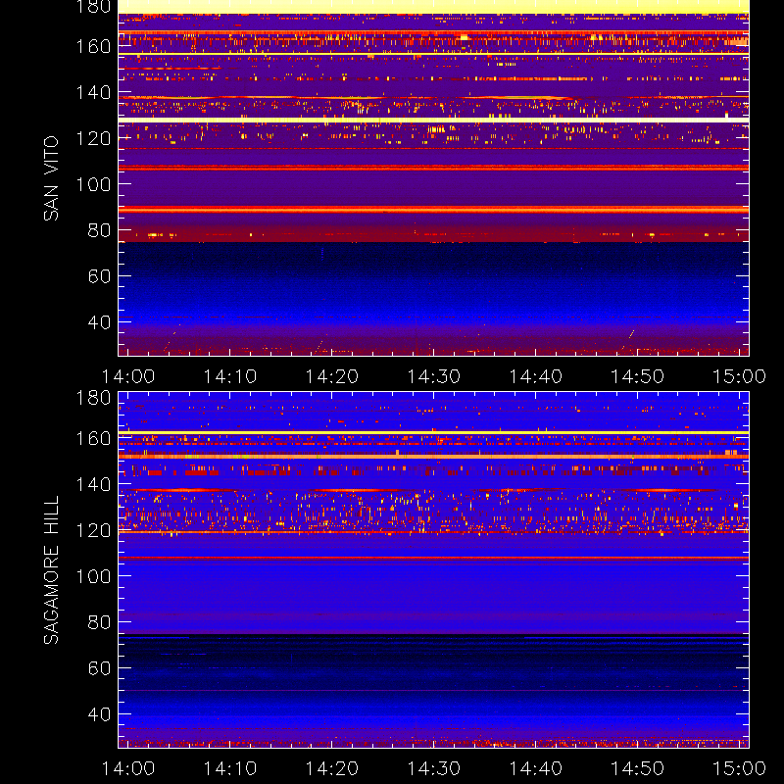Select the 14:50 time label under San Vito plot
The image size is (784, 784).
point(638,376)
